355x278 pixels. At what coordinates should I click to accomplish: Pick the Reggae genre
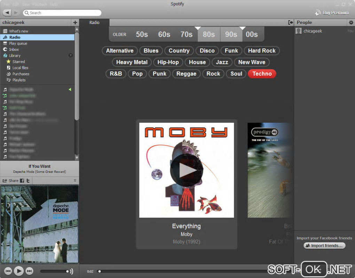[186, 74]
